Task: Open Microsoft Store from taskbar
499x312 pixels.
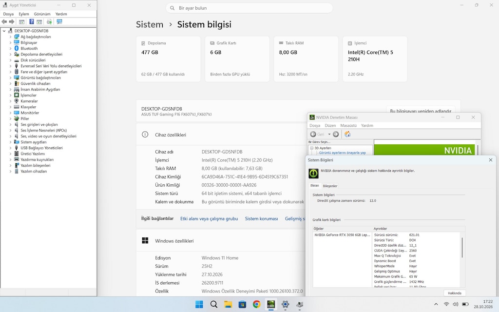Action: tap(242, 304)
